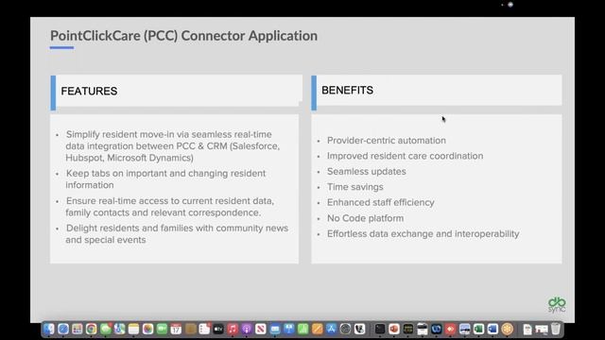Open Numbers app in the dock
The width and height of the screenshot is (605, 340).
click(302, 329)
